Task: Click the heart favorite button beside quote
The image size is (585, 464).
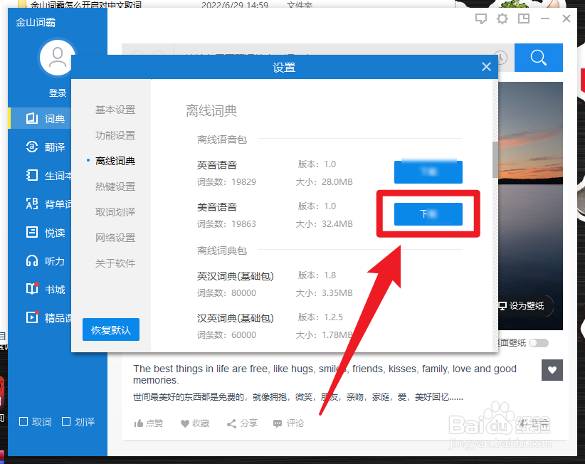Action: click(552, 370)
